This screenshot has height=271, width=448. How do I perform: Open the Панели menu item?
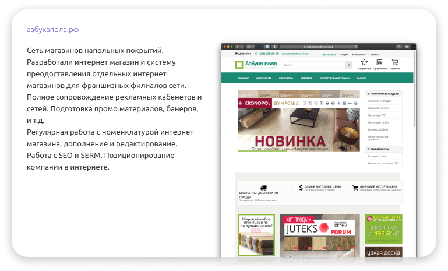pos(361,78)
